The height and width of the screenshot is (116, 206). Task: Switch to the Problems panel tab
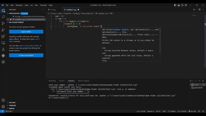coord(52,81)
